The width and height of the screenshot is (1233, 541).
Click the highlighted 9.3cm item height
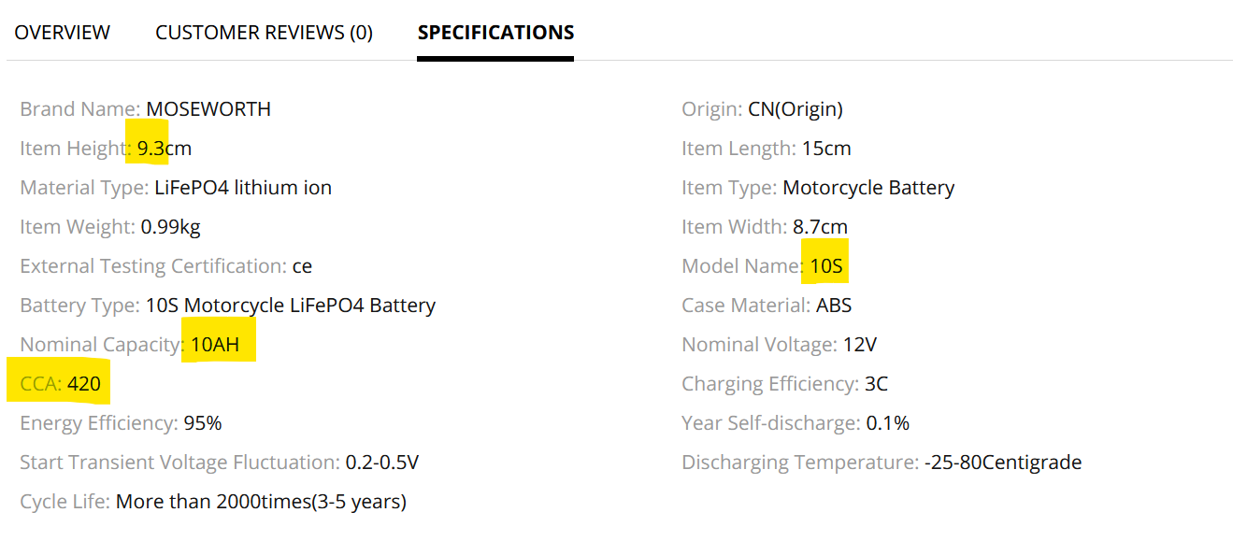tap(165, 149)
